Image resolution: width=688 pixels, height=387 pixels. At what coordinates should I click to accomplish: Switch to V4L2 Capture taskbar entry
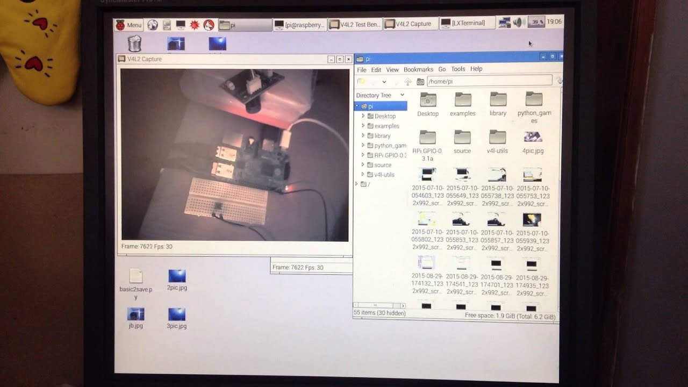(410, 24)
